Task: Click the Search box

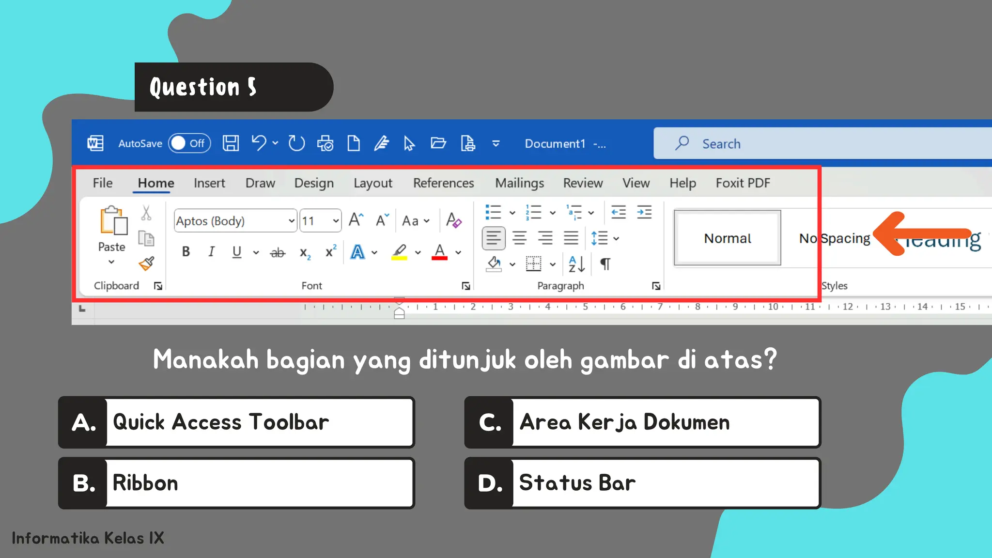Action: 822,143
